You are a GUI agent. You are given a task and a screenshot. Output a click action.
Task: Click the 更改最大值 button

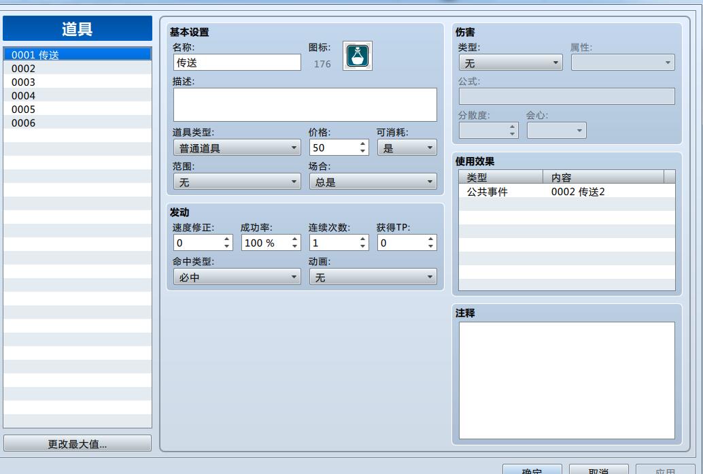coord(77,443)
